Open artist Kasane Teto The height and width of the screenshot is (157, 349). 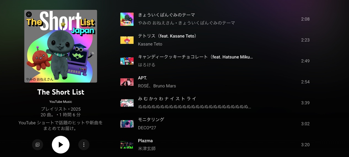pos(150,44)
